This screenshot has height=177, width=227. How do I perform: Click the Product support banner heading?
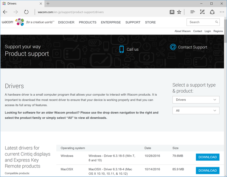click(x=27, y=54)
